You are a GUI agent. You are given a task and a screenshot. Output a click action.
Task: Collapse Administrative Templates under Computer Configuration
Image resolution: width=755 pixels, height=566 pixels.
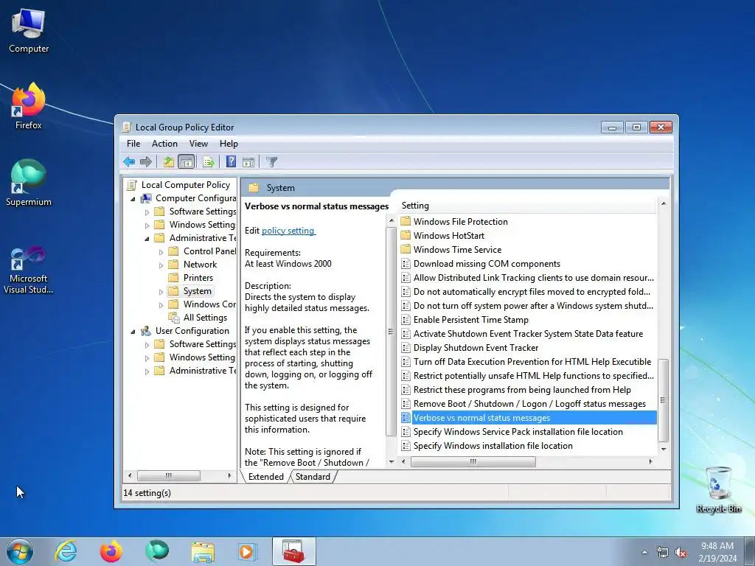(147, 238)
